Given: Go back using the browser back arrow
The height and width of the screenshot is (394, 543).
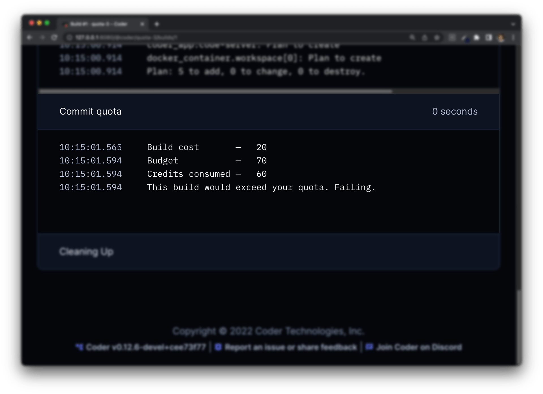Looking at the screenshot, I should coord(30,38).
